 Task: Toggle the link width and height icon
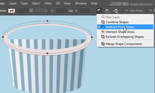coord(71,11)
